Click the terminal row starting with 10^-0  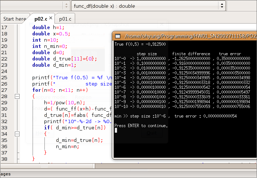pos(182,59)
